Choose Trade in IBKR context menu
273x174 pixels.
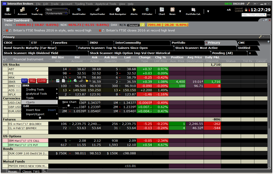(40, 98)
